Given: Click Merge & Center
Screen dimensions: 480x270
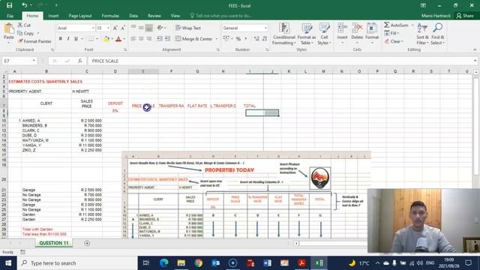Looking at the screenshot, I should [x=193, y=39].
